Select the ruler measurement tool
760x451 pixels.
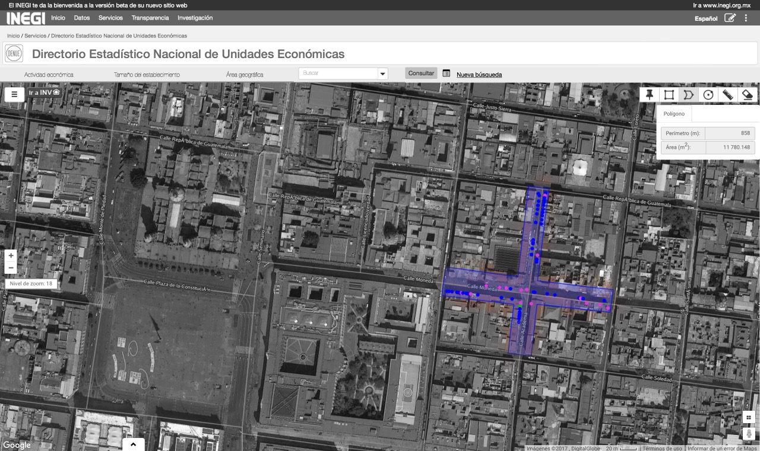(728, 94)
